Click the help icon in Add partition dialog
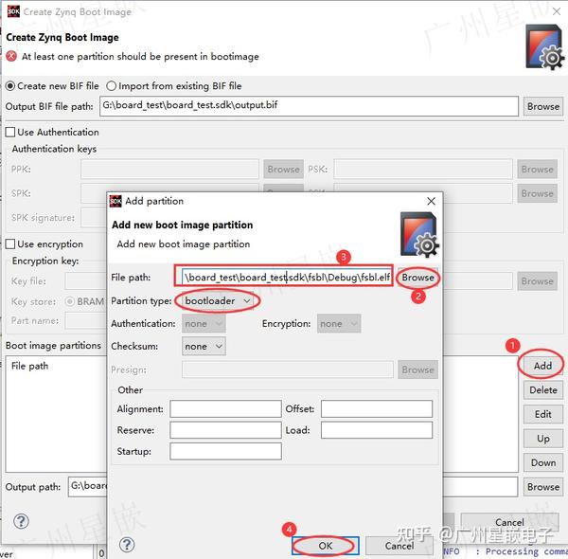 [x=127, y=544]
